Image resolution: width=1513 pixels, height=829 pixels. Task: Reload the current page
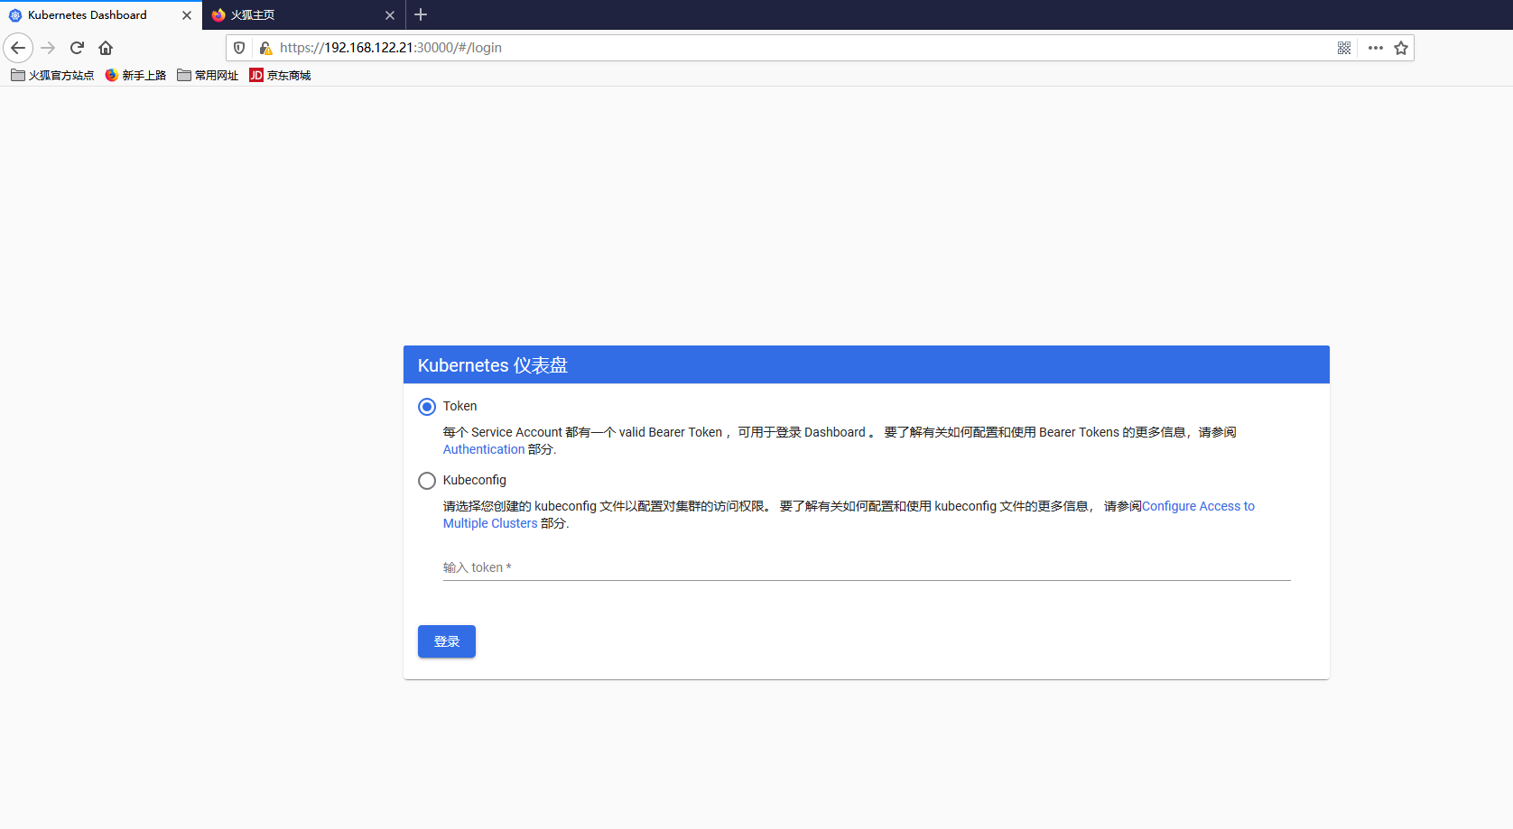(x=77, y=48)
